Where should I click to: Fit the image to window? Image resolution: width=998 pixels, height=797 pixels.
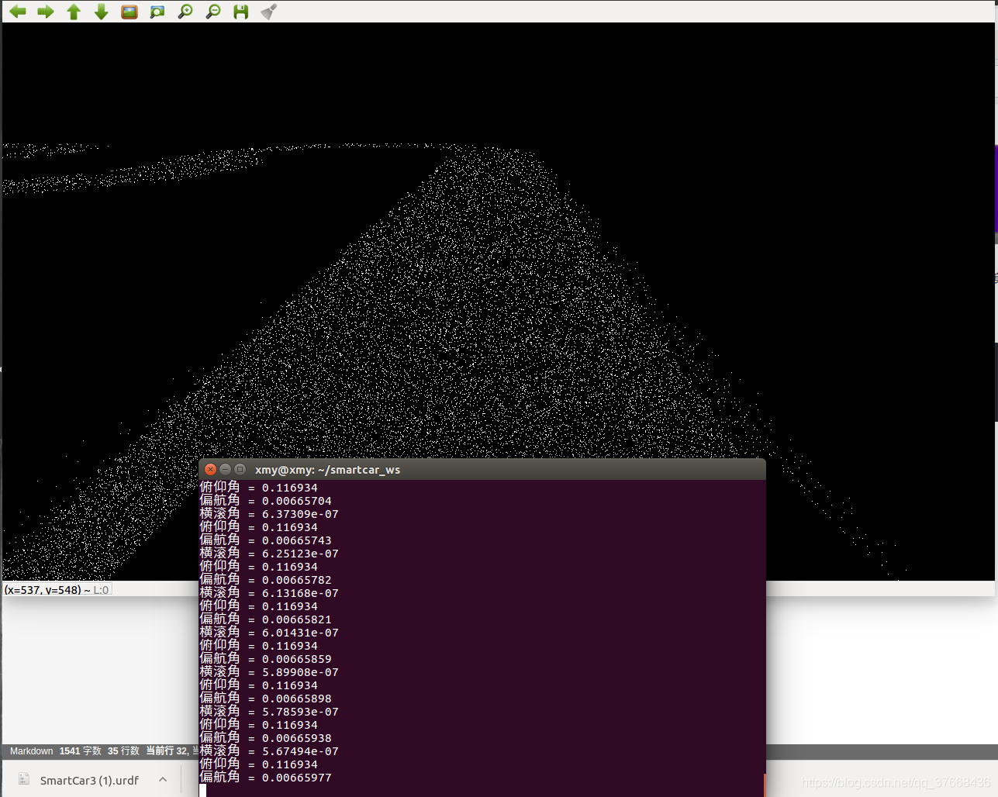click(157, 12)
